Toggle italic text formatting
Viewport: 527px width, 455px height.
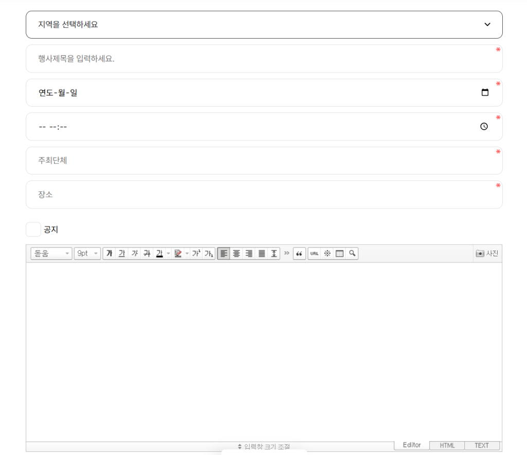click(134, 253)
